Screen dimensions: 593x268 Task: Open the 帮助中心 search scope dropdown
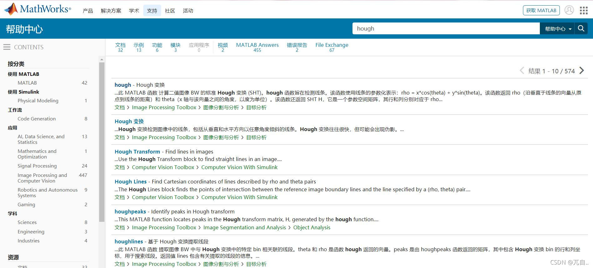557,28
